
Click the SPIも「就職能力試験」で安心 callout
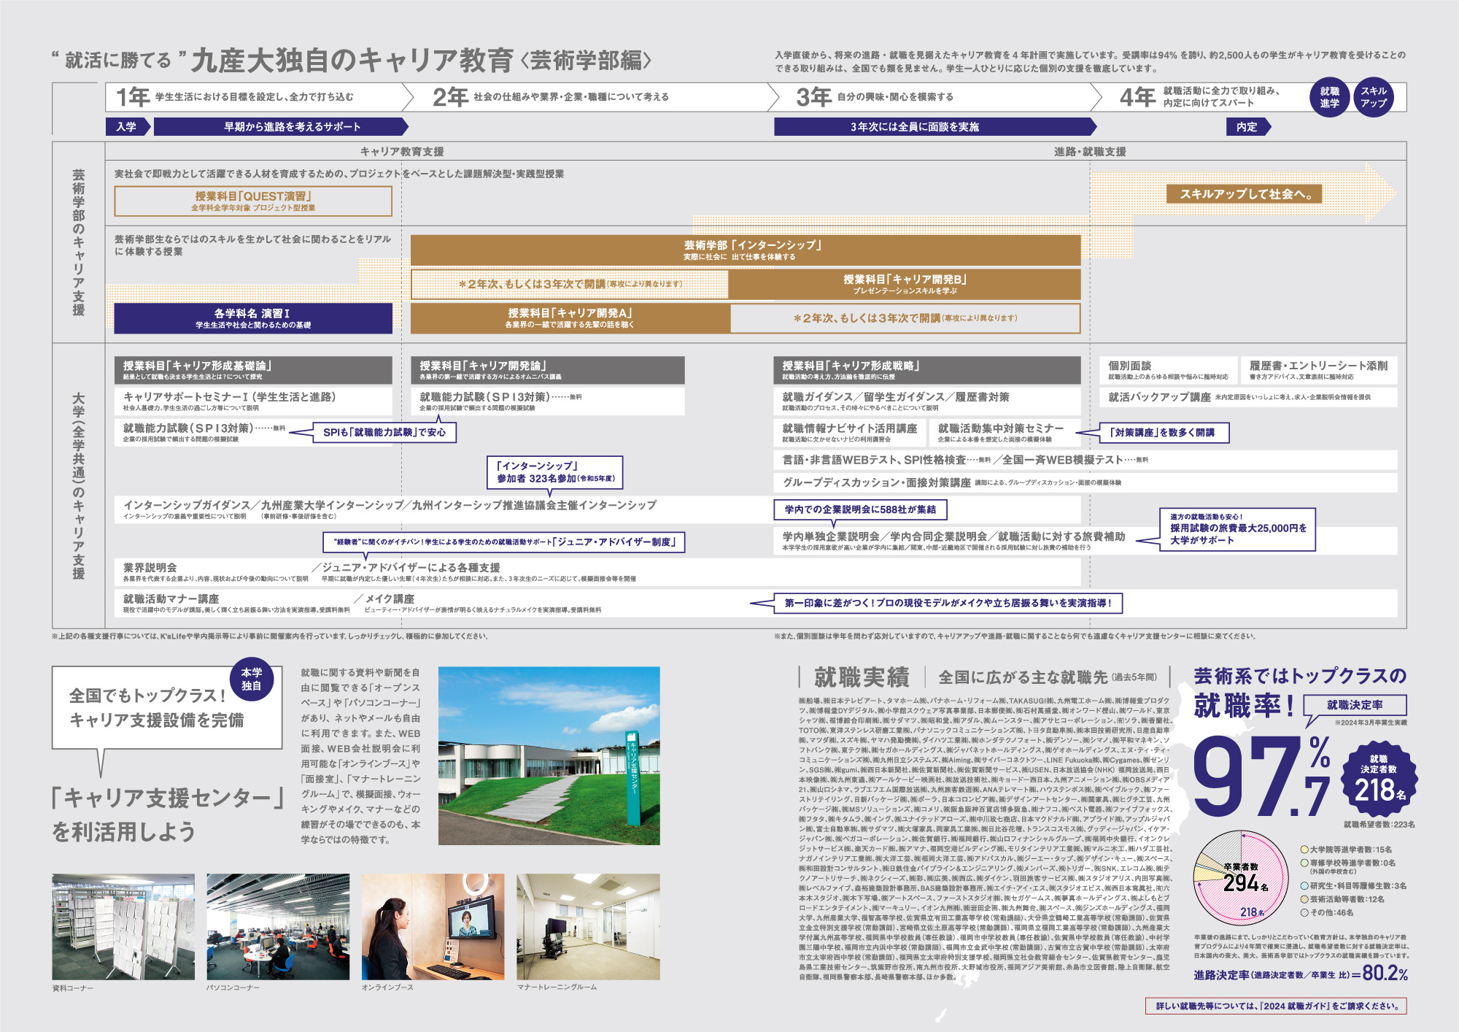click(x=384, y=433)
